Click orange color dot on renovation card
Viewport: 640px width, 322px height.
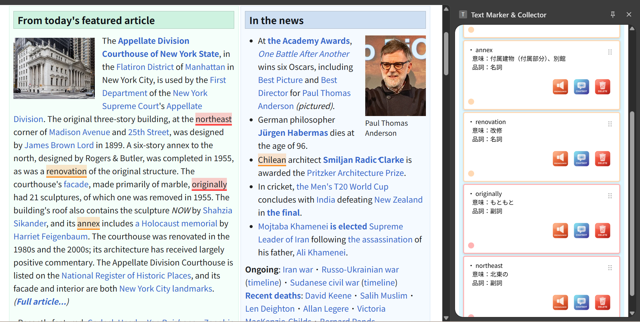pyautogui.click(x=471, y=174)
